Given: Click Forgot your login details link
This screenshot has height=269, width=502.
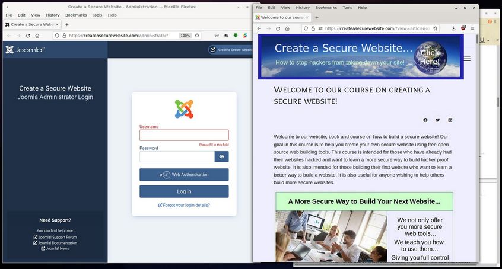Looking at the screenshot, I should pyautogui.click(x=184, y=205).
